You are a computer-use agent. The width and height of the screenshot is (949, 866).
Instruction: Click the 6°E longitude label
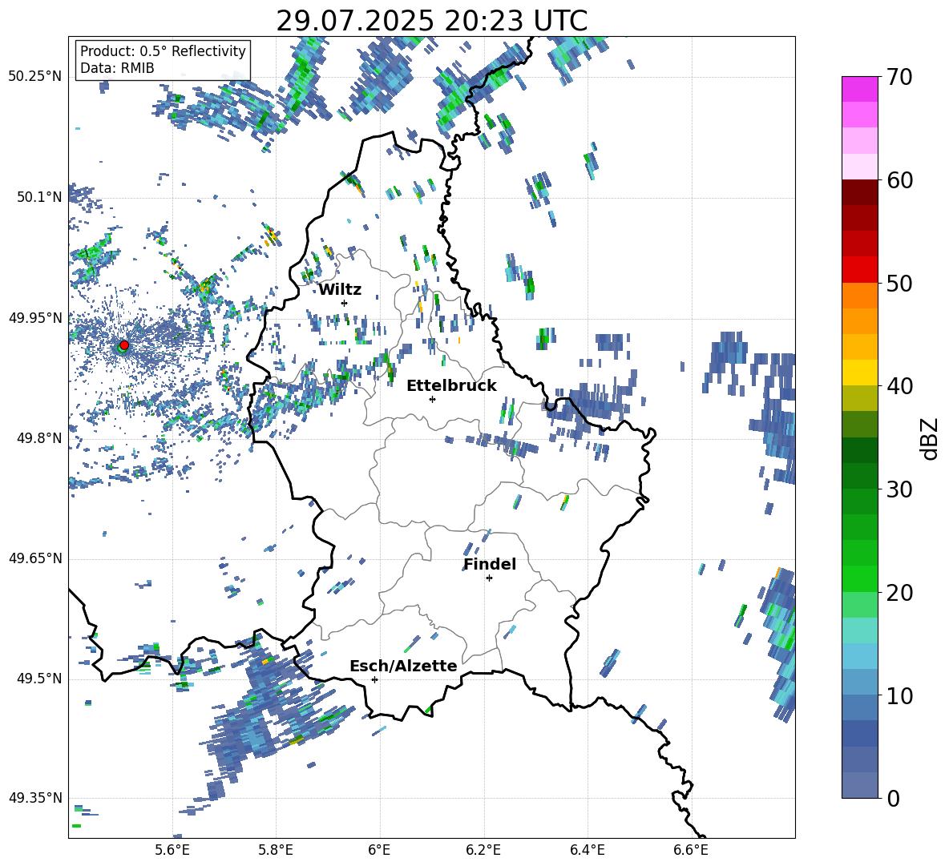point(379,850)
